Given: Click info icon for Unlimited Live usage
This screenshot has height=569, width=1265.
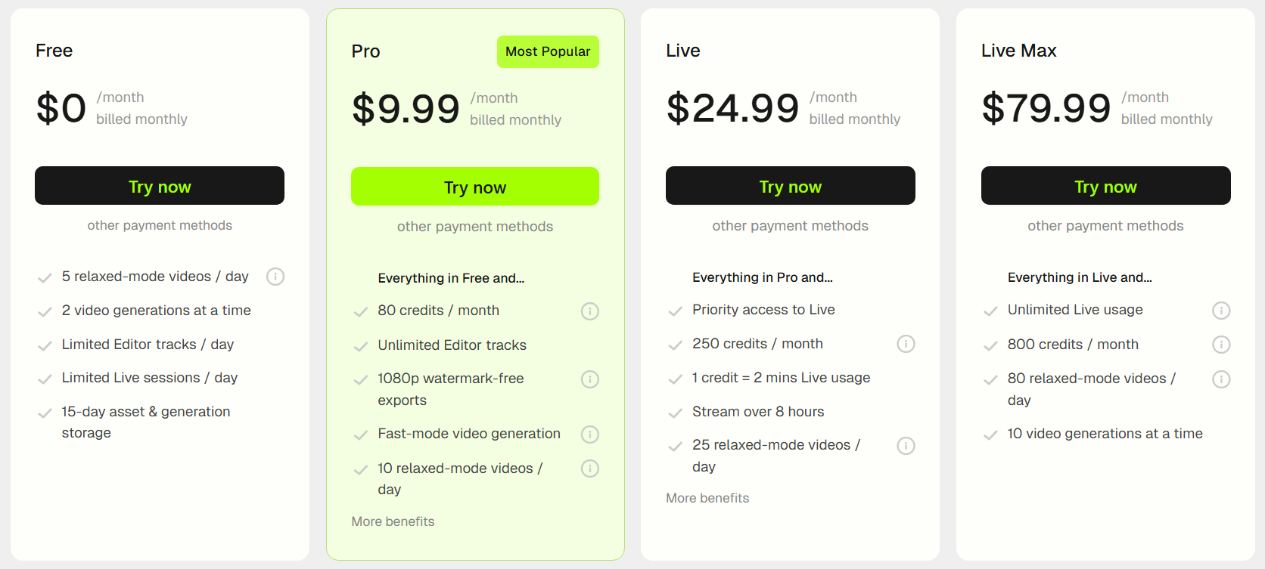Looking at the screenshot, I should click(1221, 311).
